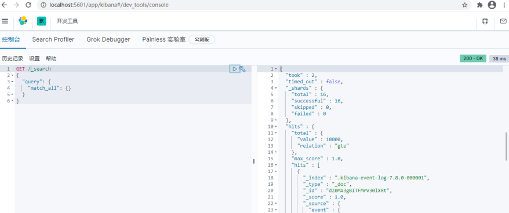The width and height of the screenshot is (509, 213).
Task: Collapse request fold arrow at line 2
Action: click(x=12, y=76)
